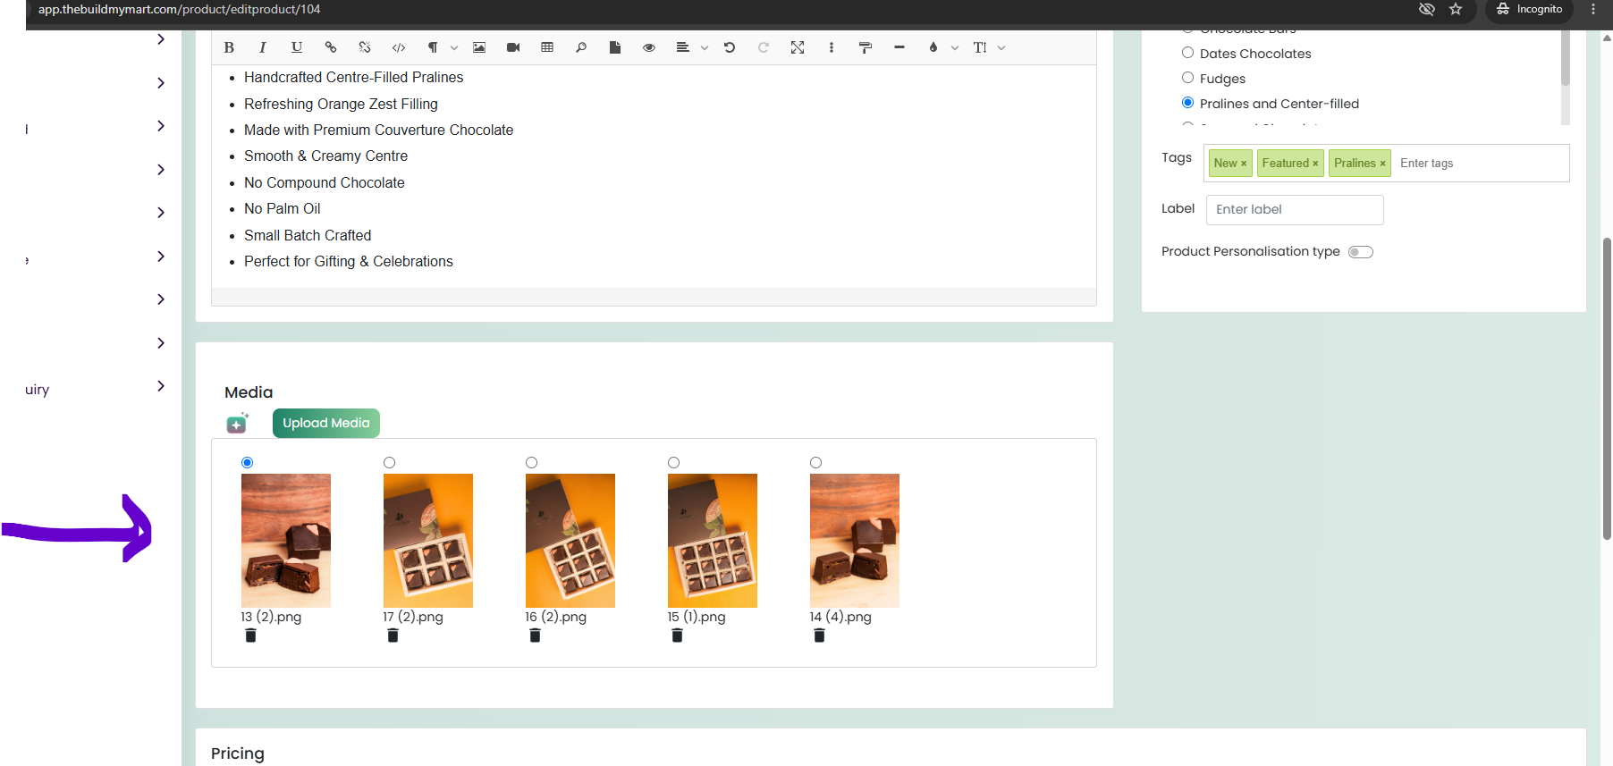Viewport: 1613px width, 766px height.
Task: Delete the 15 (1).png media file
Action: 677,636
